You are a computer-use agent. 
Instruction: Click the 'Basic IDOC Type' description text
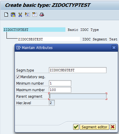point(83,30)
